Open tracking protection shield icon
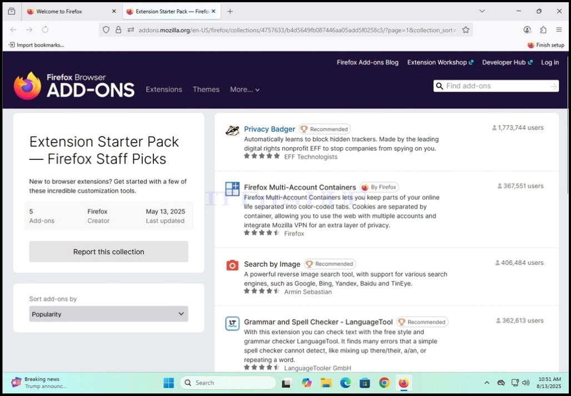The width and height of the screenshot is (571, 396). pos(106,30)
